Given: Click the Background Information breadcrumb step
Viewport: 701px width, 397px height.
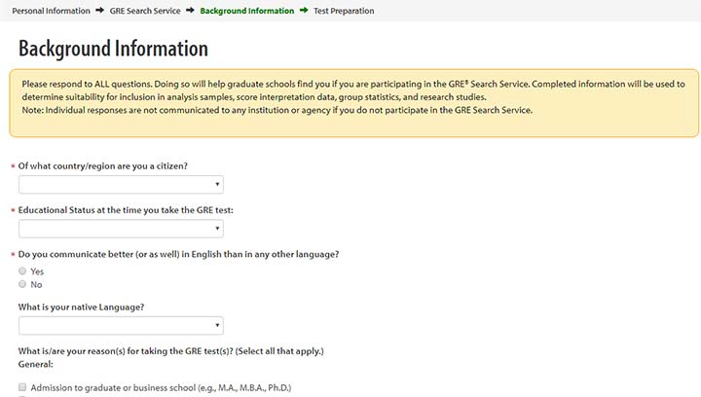Looking at the screenshot, I should pos(247,11).
